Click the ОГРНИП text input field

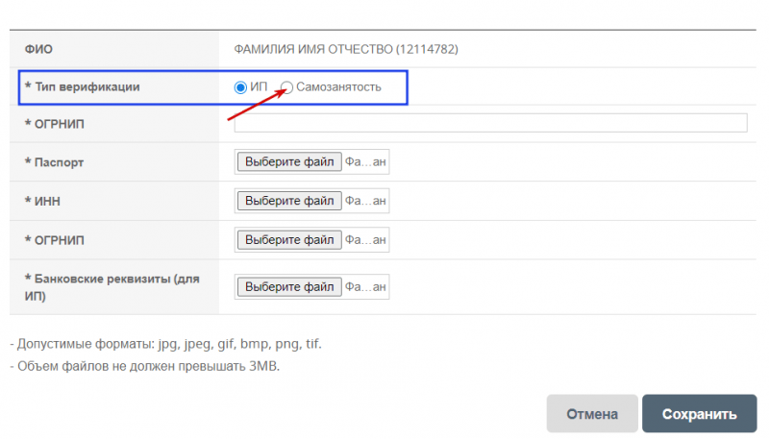click(x=490, y=123)
